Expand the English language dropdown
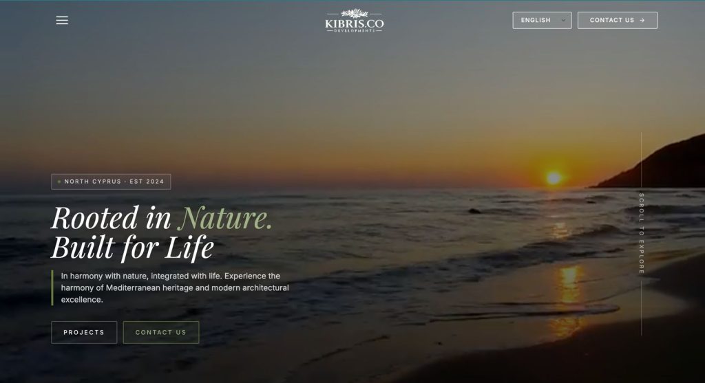705x383 pixels. [x=543, y=20]
